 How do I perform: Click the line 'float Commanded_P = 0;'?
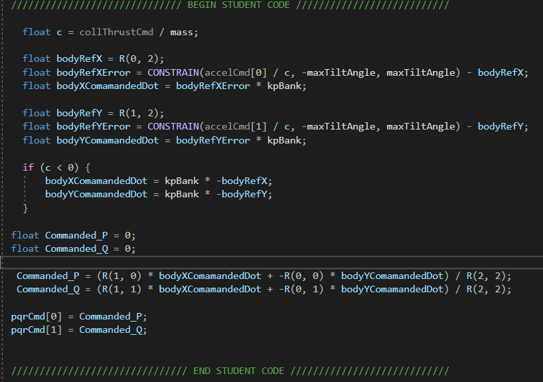pyautogui.click(x=73, y=235)
